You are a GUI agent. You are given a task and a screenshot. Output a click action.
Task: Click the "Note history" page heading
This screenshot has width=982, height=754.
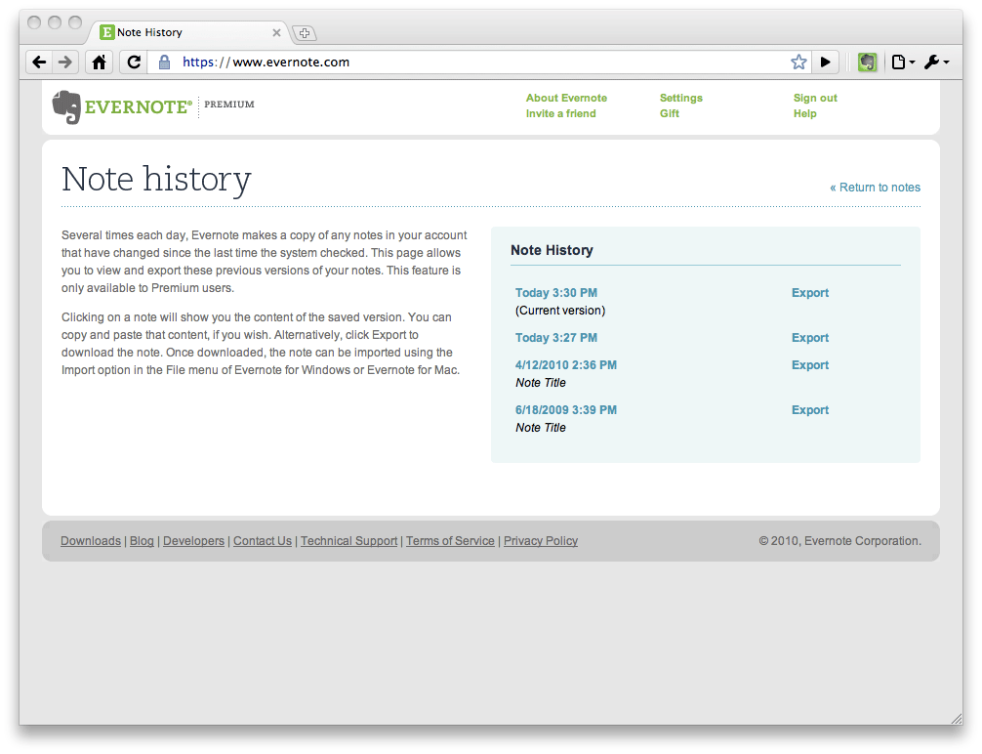pyautogui.click(x=156, y=180)
